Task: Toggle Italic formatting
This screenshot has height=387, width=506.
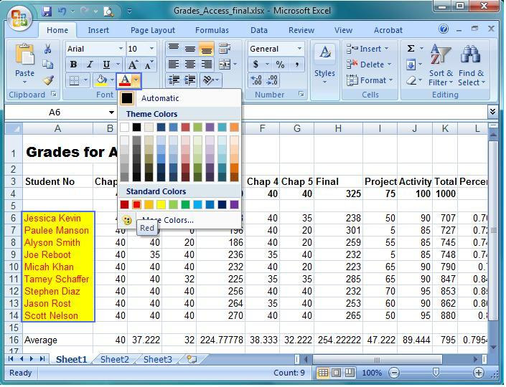Action: (x=90, y=64)
